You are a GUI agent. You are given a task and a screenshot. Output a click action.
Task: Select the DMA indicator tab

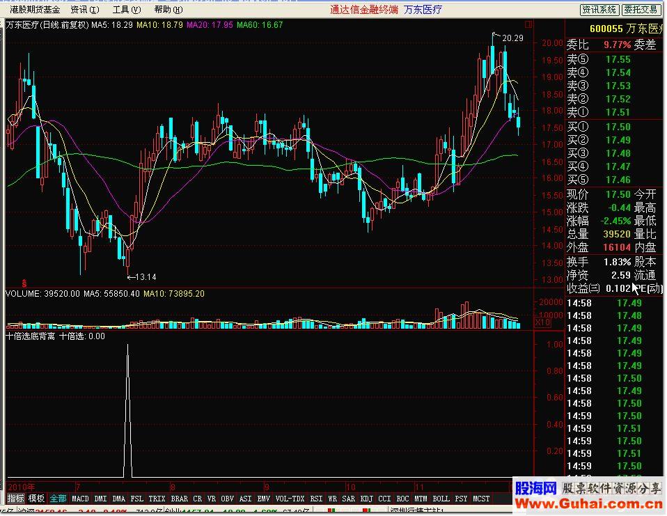tap(118, 499)
